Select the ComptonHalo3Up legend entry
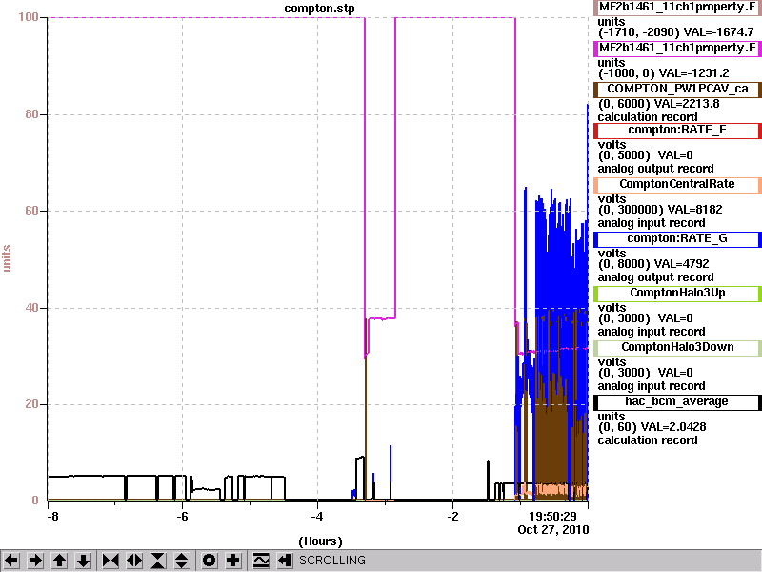The image size is (762, 572). (677, 293)
